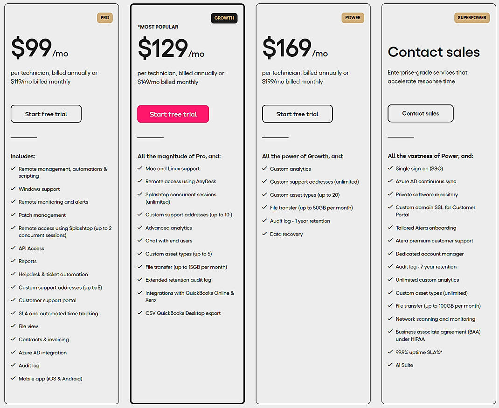Click the checkmark next to CSV QuickBooks Desktop export
Image resolution: width=499 pixels, height=408 pixels.
(x=140, y=313)
